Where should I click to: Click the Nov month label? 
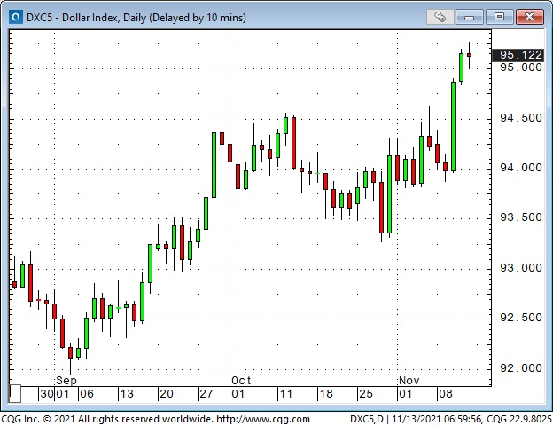(x=409, y=381)
